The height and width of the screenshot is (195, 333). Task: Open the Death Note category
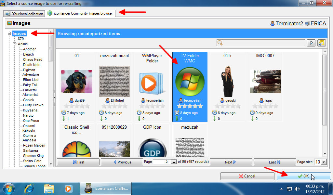pos(32,65)
